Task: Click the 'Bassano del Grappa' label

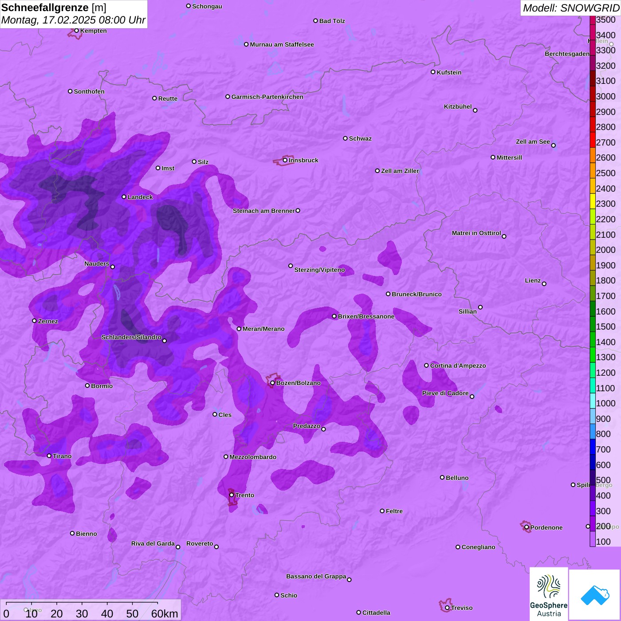Action: point(316,576)
